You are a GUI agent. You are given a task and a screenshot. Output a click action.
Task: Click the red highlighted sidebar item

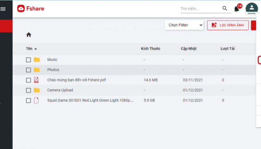click(x=6, y=26)
